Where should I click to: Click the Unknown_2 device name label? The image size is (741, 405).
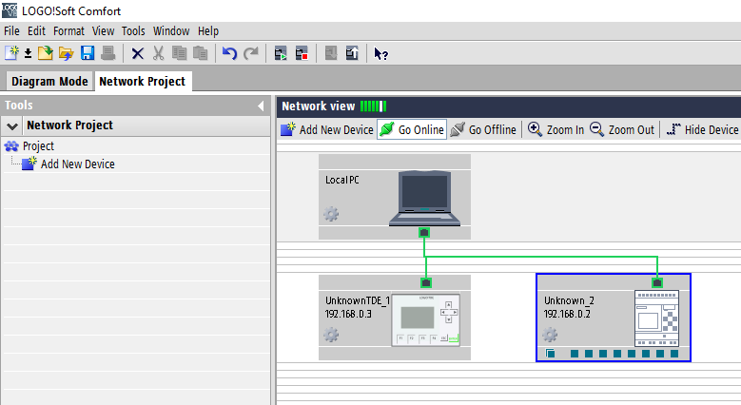pos(569,300)
